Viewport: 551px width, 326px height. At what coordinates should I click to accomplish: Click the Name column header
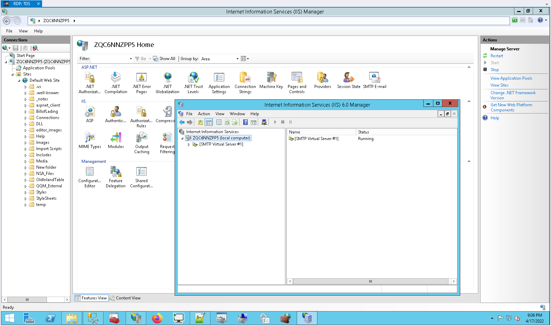click(321, 132)
